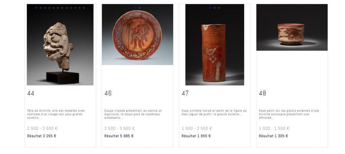The image size is (345, 154).
Task: Select the last carousel dot on lot 44
Action: 84,8
